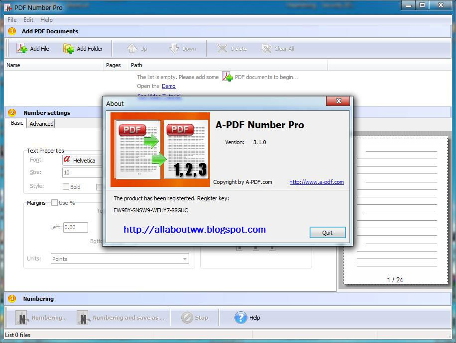This screenshot has height=343, width=456.
Task: Click the font Size input field
Action: pyautogui.click(x=83, y=172)
